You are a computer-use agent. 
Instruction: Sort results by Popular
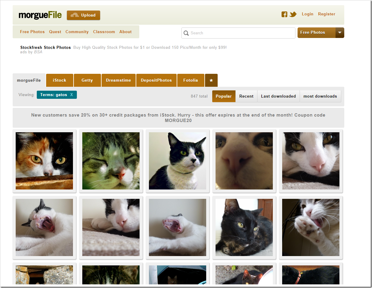(x=224, y=96)
